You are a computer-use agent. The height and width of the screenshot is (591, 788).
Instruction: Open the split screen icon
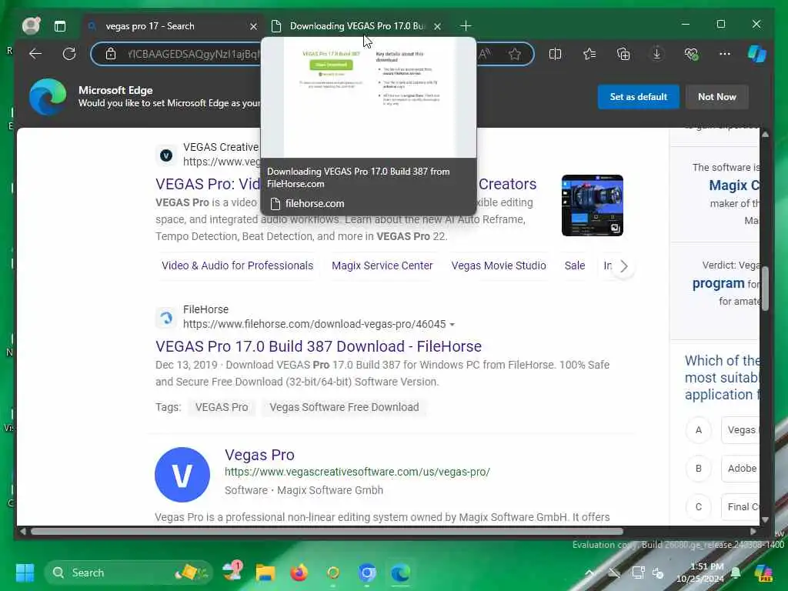pos(556,54)
